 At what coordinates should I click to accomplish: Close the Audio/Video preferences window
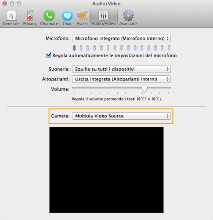tap(5, 4)
